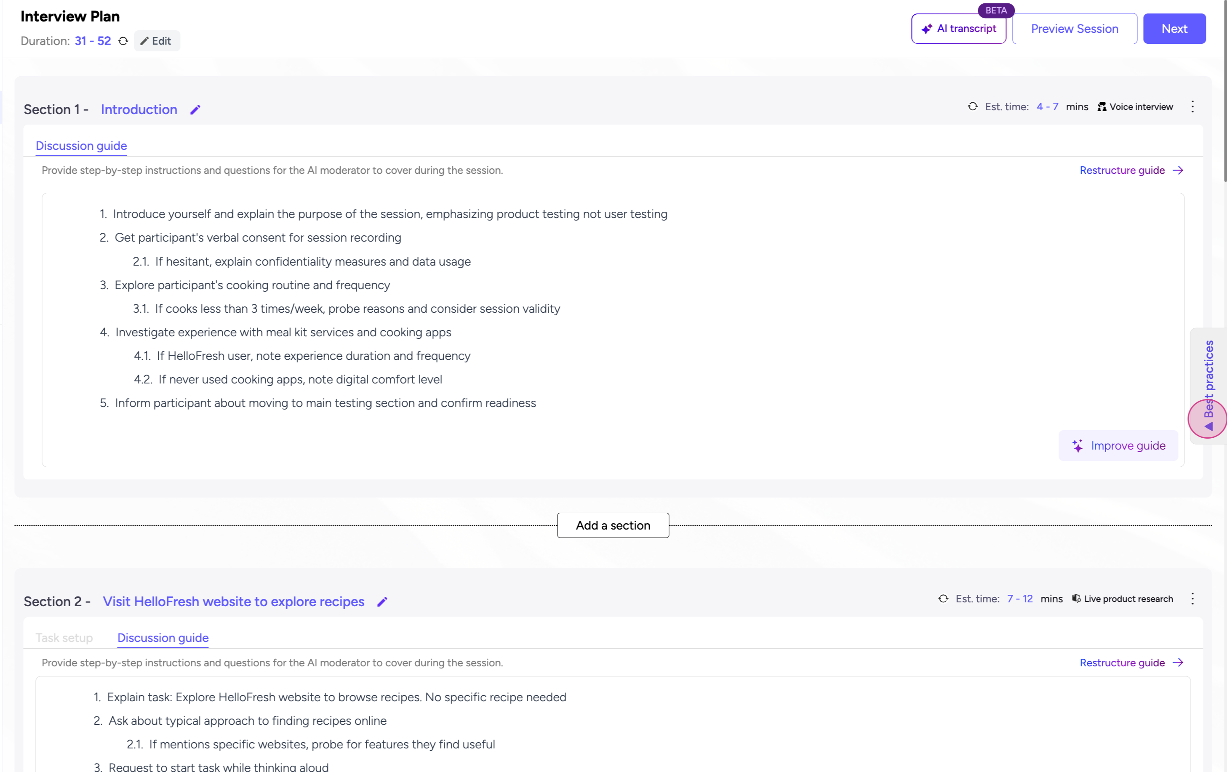Click step 2.1 'If hesitant, explain confidentiality measures'
The width and height of the screenshot is (1227, 772).
click(x=313, y=262)
